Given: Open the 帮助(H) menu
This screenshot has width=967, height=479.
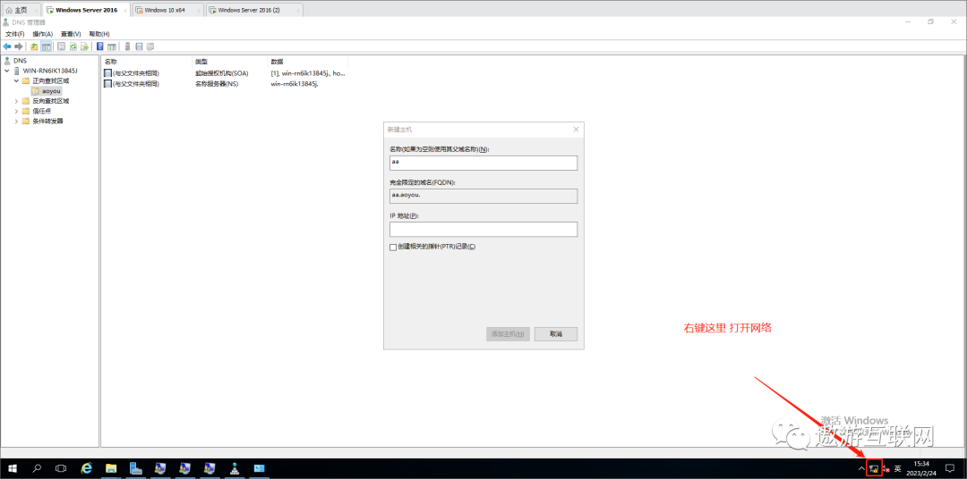Looking at the screenshot, I should coord(99,34).
